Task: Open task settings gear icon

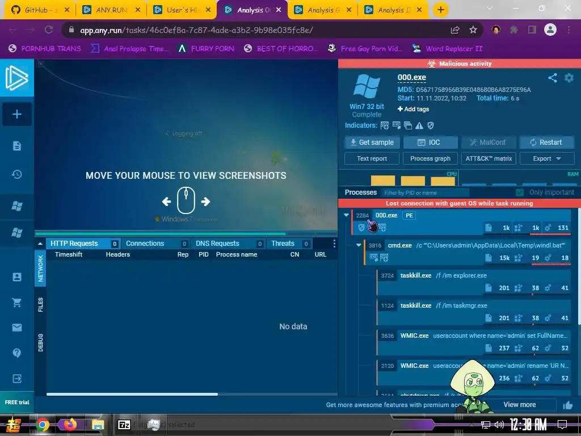Action: click(569, 77)
